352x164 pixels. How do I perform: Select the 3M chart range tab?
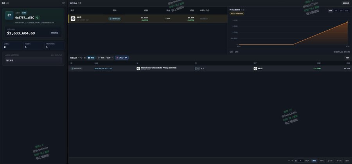pyautogui.click(x=341, y=11)
